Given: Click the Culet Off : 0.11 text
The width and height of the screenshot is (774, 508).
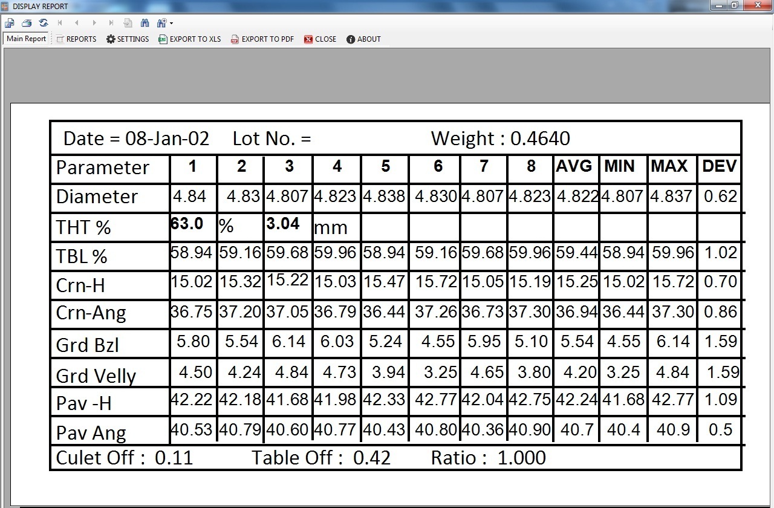Looking at the screenshot, I should (x=125, y=458).
